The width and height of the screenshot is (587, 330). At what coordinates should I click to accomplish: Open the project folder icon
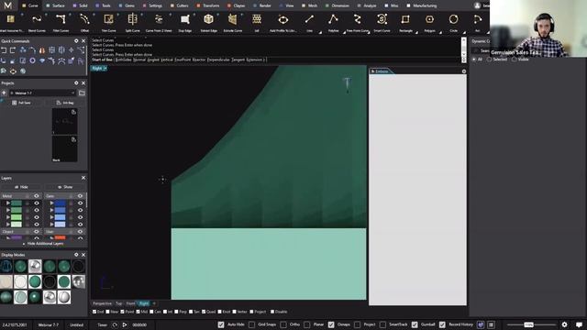(82, 93)
